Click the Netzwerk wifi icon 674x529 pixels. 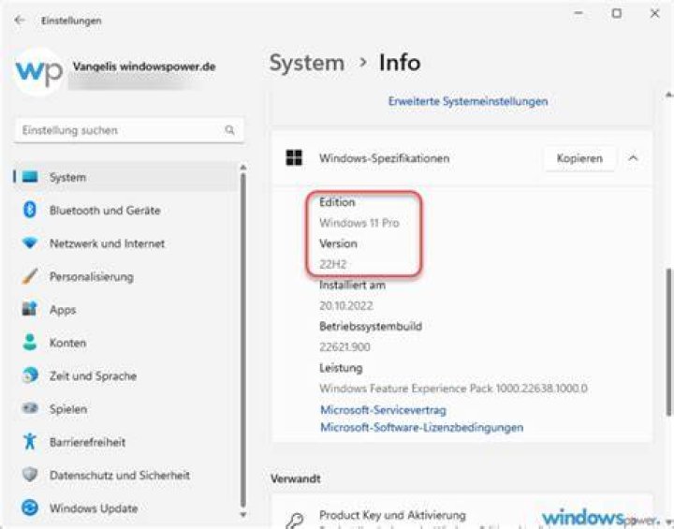30,243
